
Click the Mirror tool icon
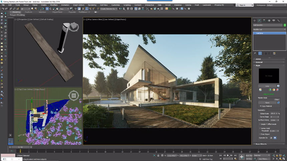[x=120, y=9]
